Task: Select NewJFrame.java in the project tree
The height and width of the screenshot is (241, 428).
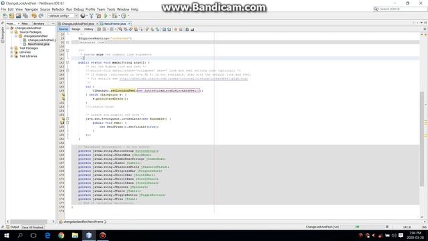Action: 39,44
